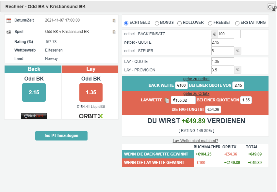
Task: Click the Orbitx exchange logo
Action: pos(91,116)
